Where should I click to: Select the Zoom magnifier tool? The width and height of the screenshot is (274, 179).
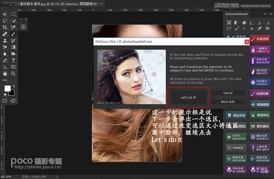[13, 74]
